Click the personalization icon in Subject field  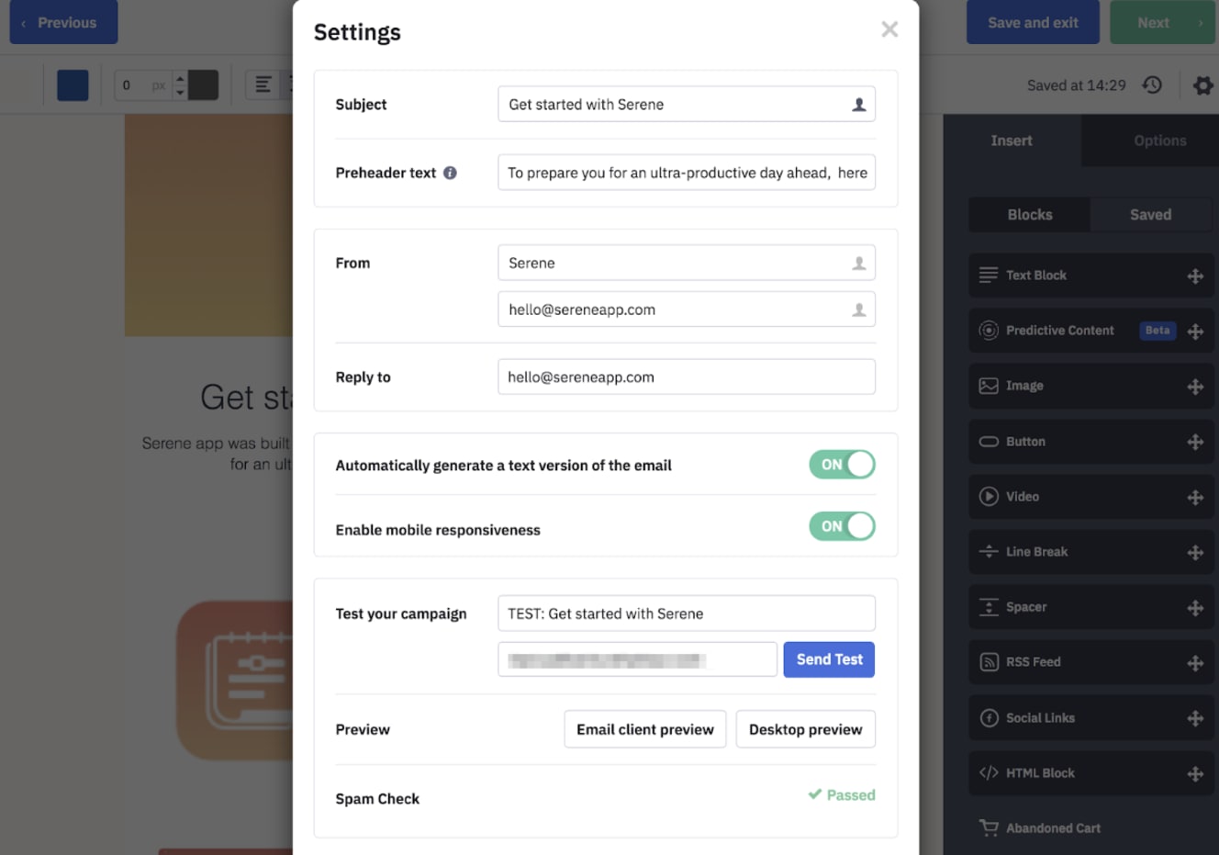click(x=858, y=105)
